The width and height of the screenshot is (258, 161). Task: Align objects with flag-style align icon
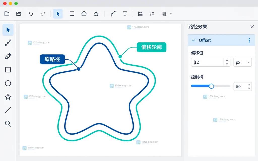point(152,14)
